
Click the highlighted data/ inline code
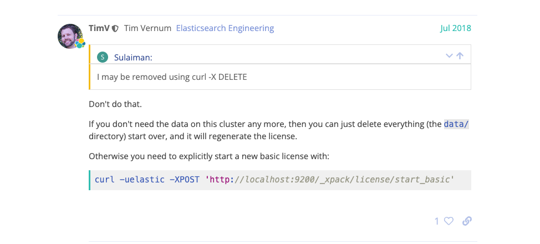tap(456, 124)
